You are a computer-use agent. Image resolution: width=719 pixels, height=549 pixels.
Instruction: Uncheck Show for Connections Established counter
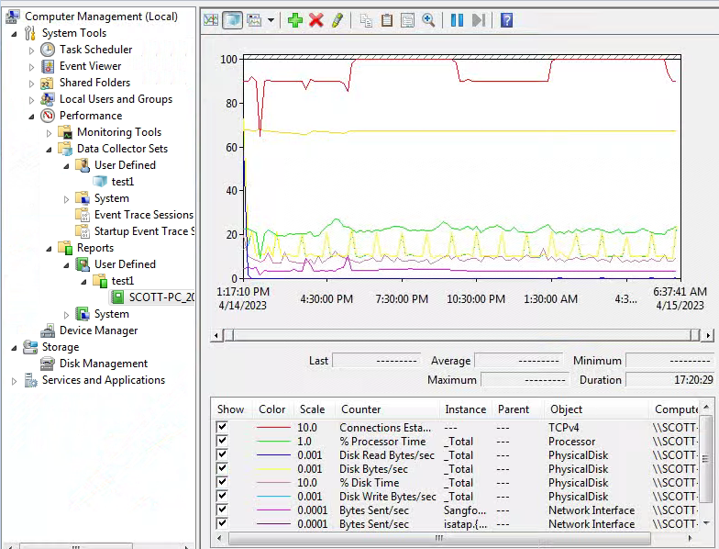click(222, 428)
